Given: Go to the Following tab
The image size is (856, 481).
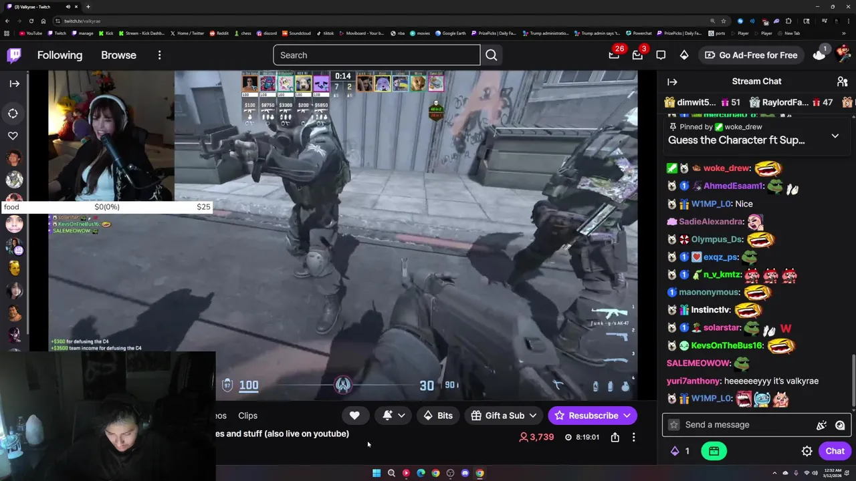Looking at the screenshot, I should pyautogui.click(x=60, y=55).
